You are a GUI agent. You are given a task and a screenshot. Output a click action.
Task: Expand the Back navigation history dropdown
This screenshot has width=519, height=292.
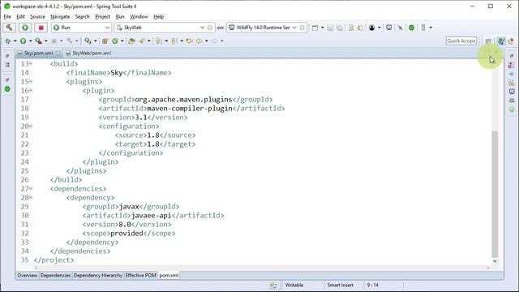tap(206, 41)
